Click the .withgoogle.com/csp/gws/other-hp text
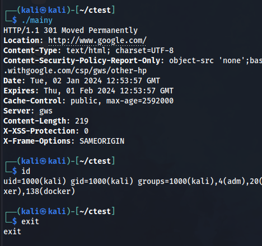262x246 pixels. click(75, 70)
